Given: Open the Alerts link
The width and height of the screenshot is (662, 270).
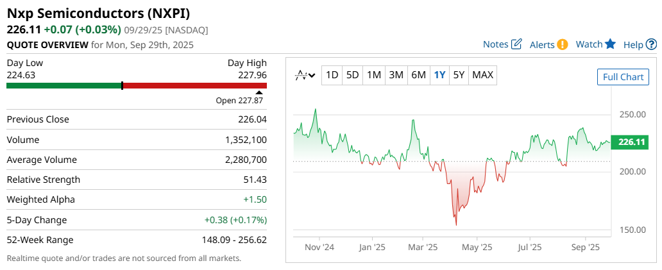Looking at the screenshot, I should (542, 44).
